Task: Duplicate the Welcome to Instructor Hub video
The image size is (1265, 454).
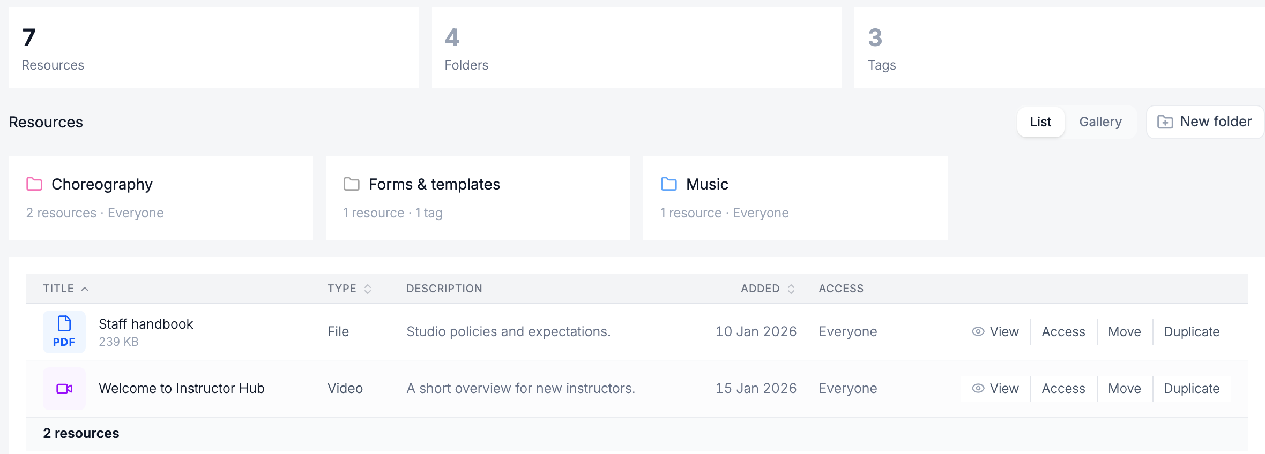Action: (x=1192, y=389)
